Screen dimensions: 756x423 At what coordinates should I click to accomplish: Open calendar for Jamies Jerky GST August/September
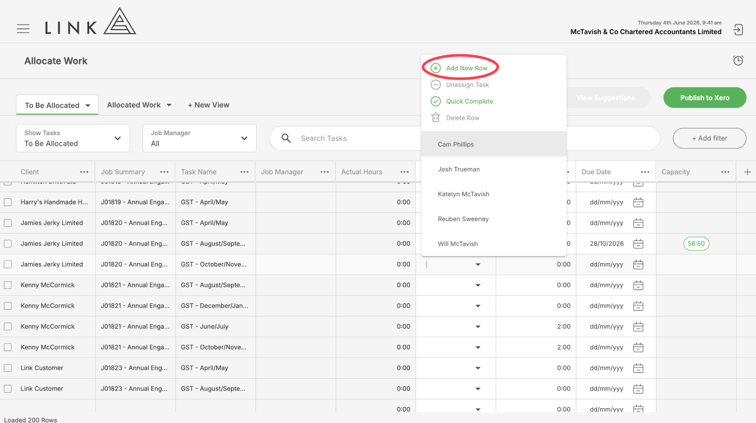[638, 243]
